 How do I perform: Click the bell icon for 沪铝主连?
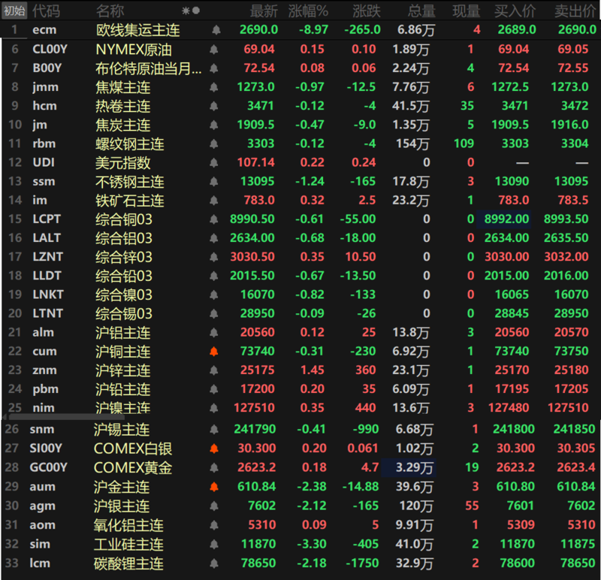214,332
